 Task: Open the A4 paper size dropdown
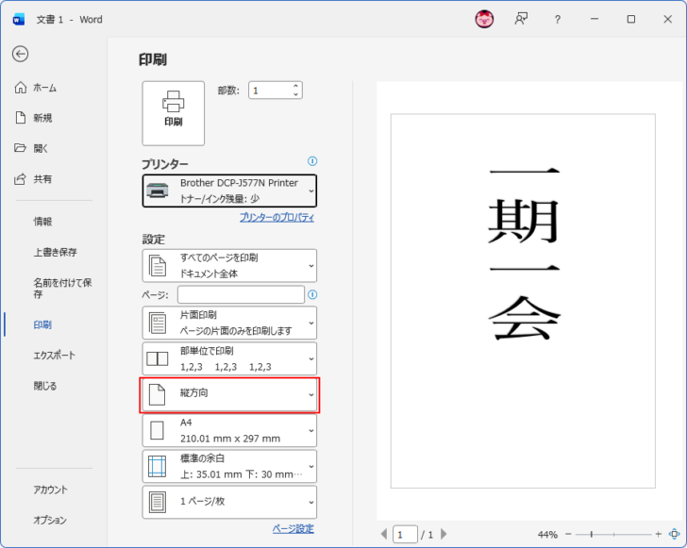pyautogui.click(x=229, y=431)
